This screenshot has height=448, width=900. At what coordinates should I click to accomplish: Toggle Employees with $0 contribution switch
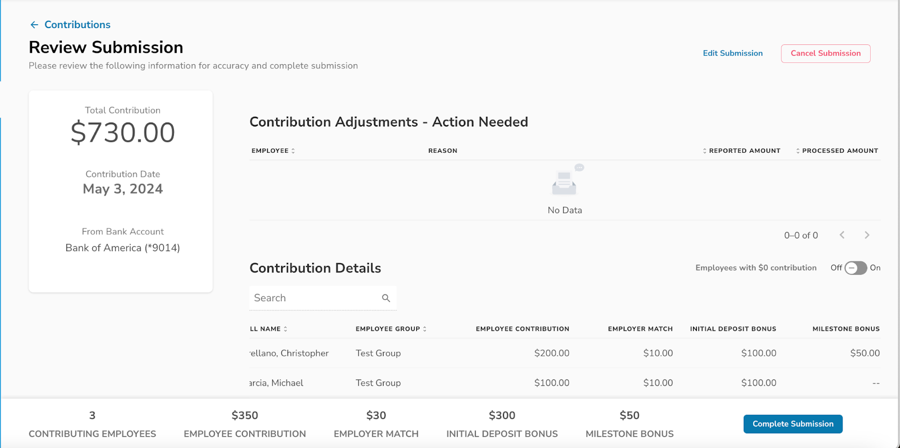point(856,268)
